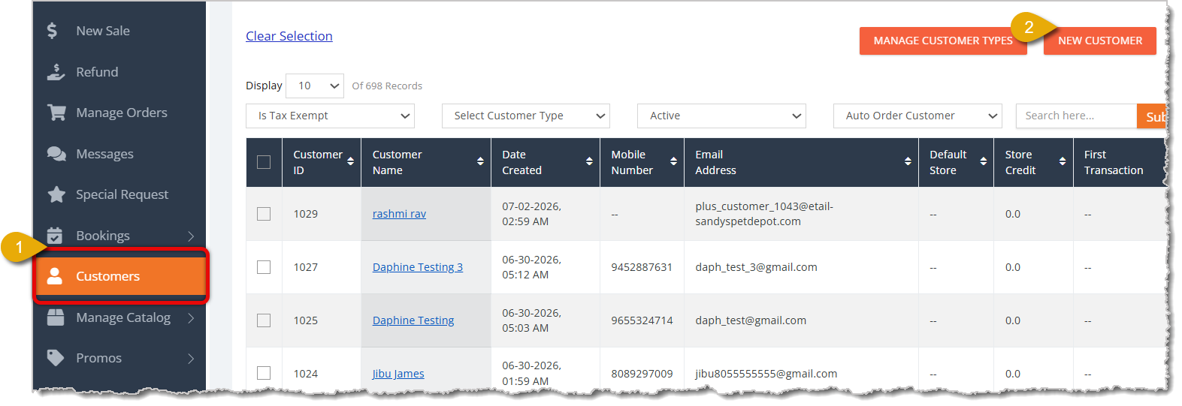
Task: Tick the select-all checkbox in table header
Action: [264, 162]
